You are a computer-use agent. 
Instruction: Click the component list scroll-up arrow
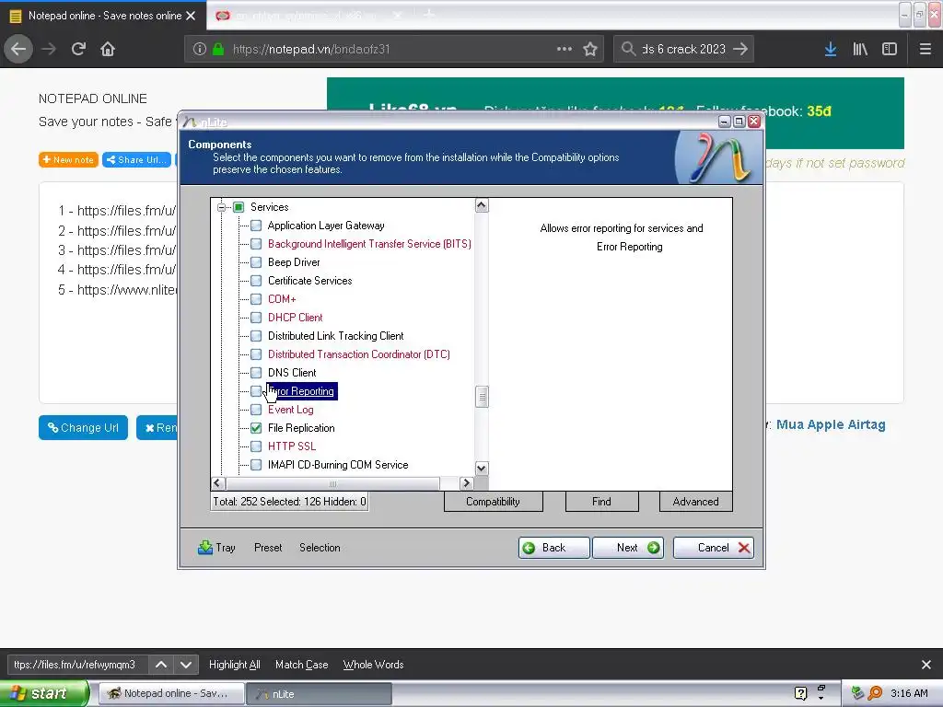[482, 205]
